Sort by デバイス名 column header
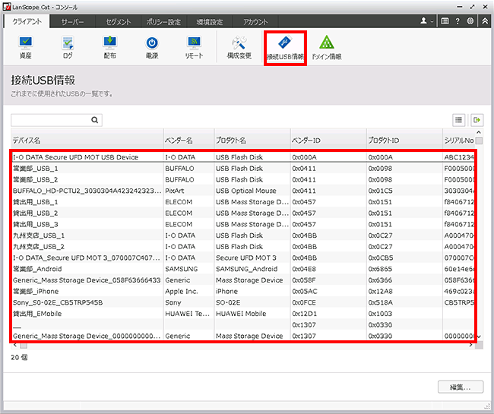494x414 pixels. pyautogui.click(x=87, y=141)
